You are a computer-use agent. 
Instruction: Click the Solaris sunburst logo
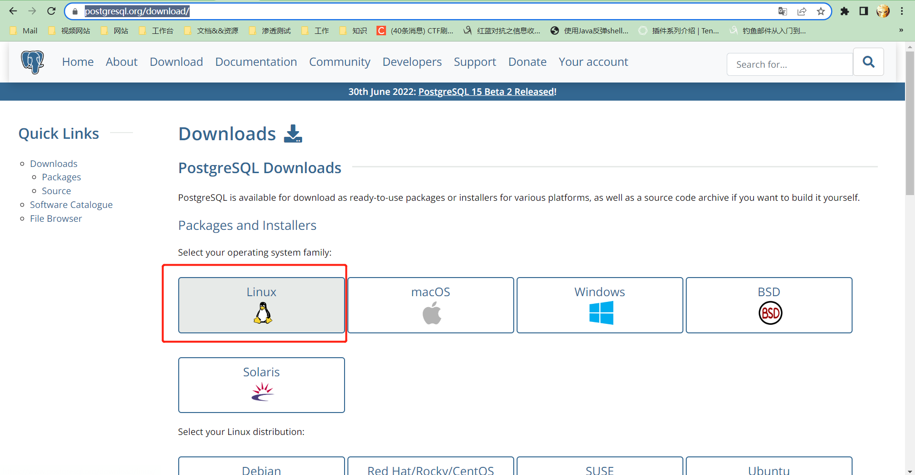coord(263,392)
